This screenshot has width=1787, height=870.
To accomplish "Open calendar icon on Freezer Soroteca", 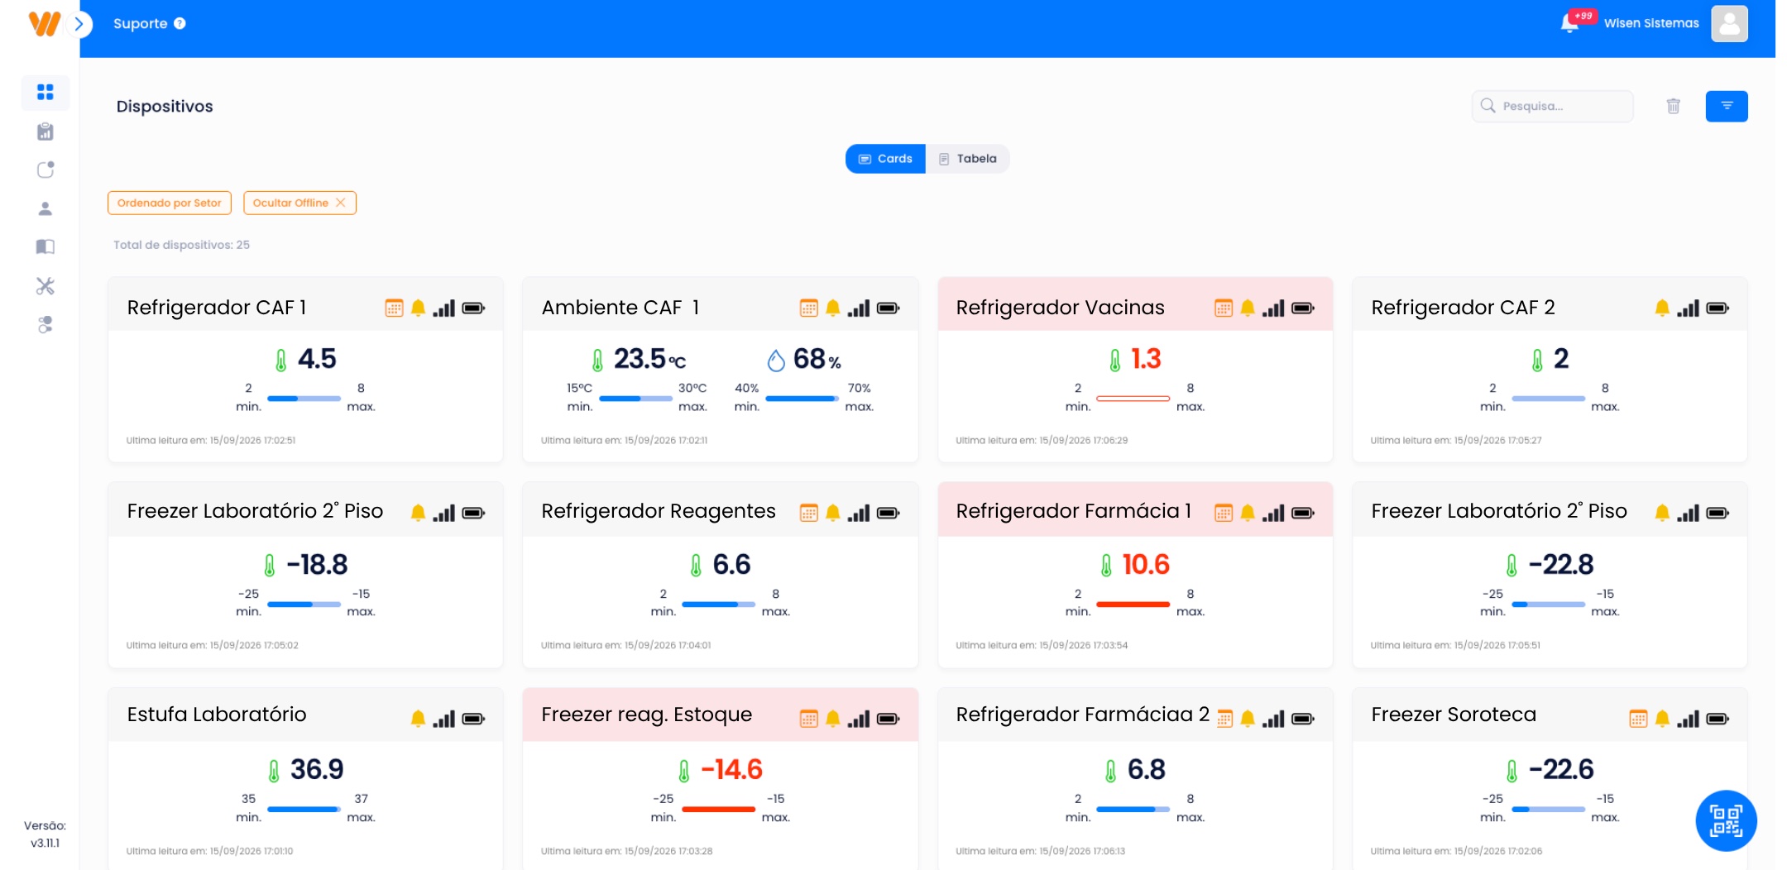I will (x=1638, y=719).
